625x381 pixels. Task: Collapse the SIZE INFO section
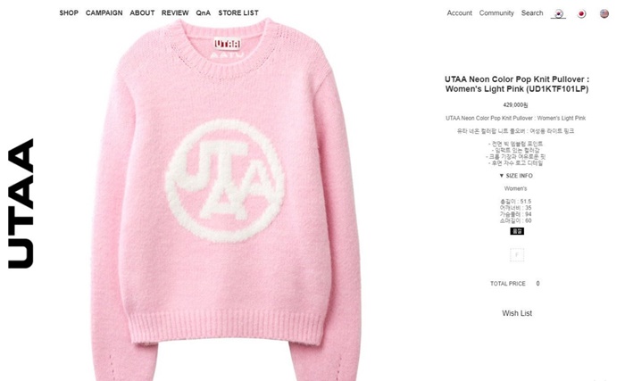(516, 176)
